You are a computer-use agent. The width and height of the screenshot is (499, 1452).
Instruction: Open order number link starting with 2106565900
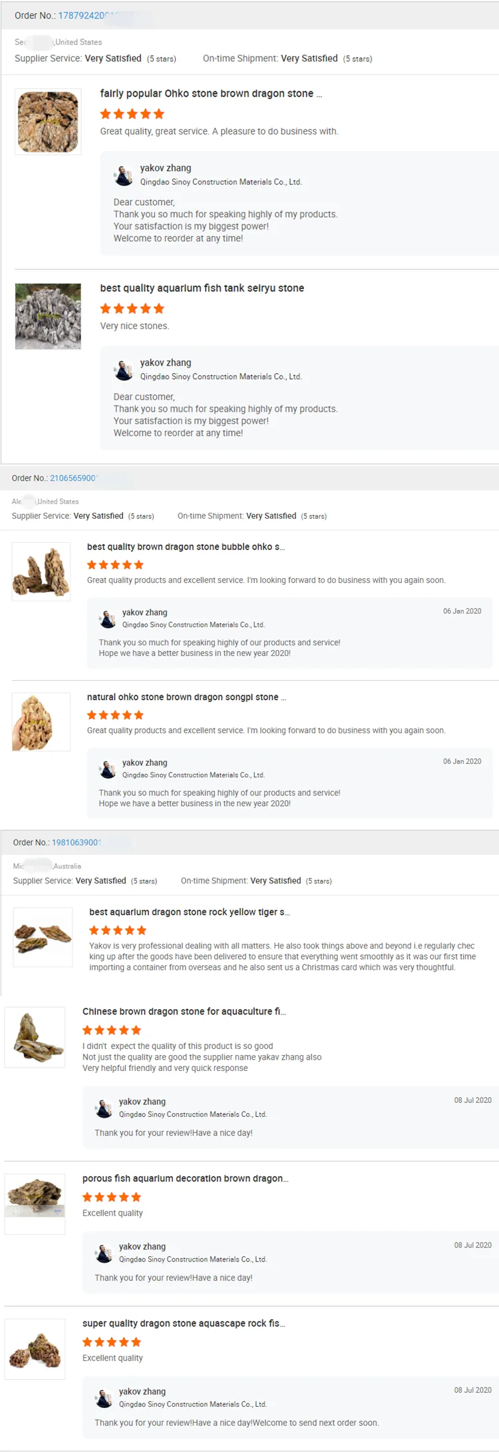tap(75, 478)
